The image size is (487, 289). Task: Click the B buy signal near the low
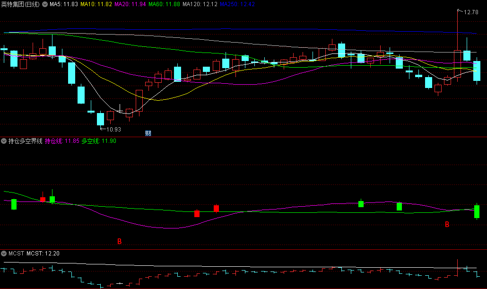120,241
